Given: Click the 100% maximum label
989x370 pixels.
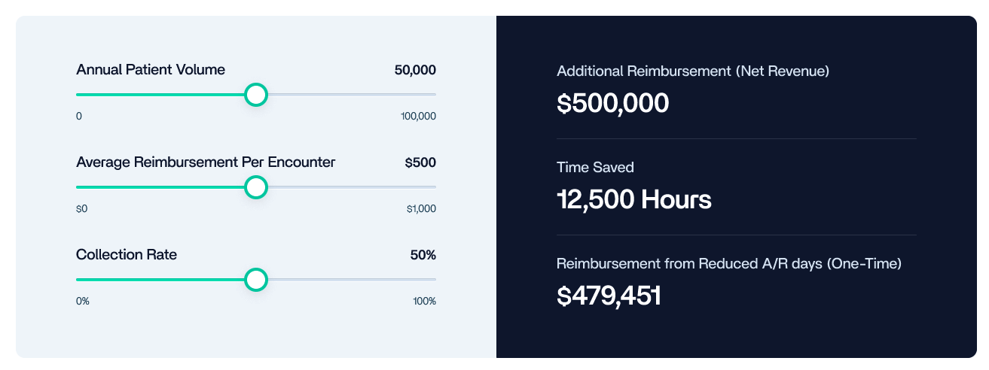Looking at the screenshot, I should [425, 302].
